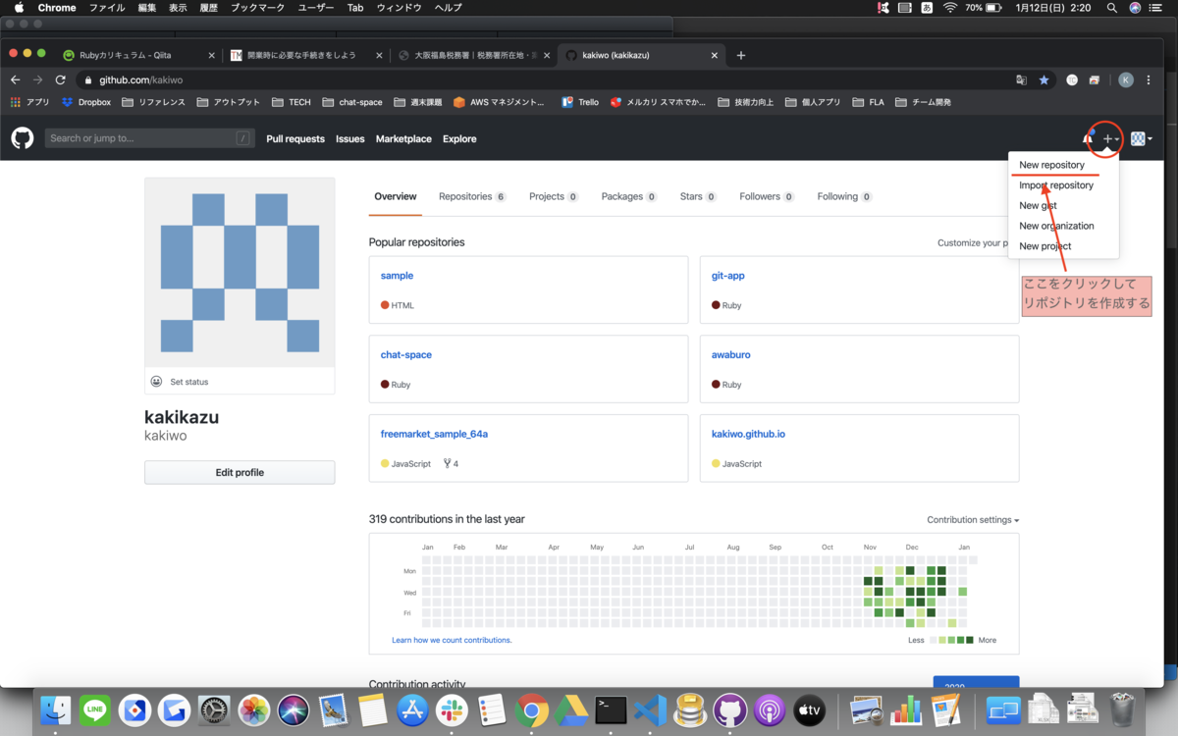Select New repository from the dropdown
Viewport: 1178px width, 736px height.
tap(1051, 165)
